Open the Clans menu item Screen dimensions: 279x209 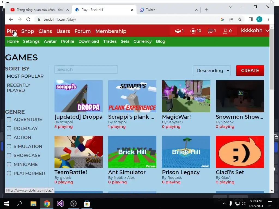click(45, 31)
